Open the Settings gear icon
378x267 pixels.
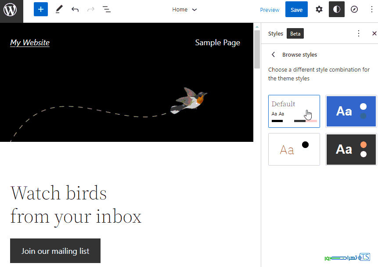tap(319, 10)
